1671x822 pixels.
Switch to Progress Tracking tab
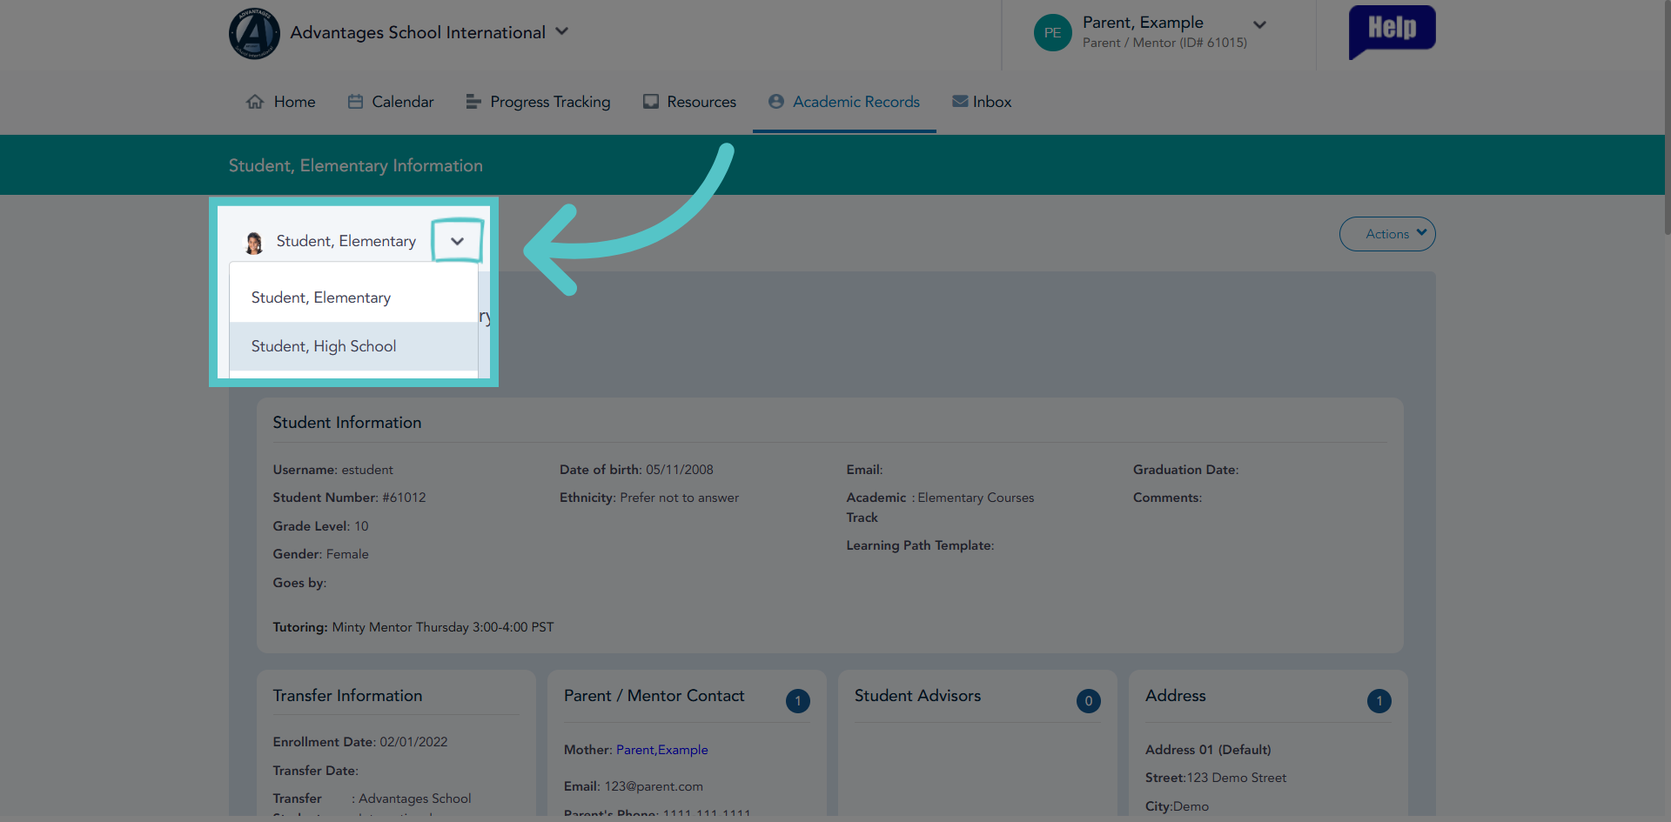pos(538,102)
